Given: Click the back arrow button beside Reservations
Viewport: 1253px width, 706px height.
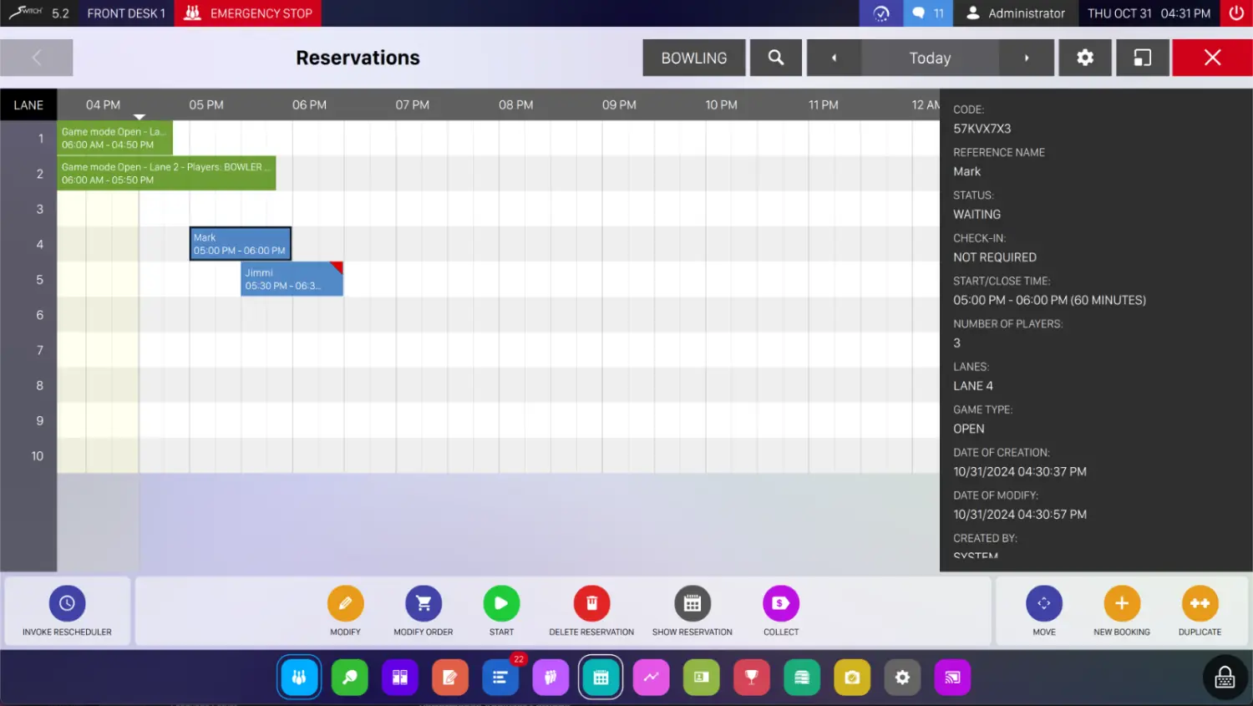Looking at the screenshot, I should tap(37, 58).
